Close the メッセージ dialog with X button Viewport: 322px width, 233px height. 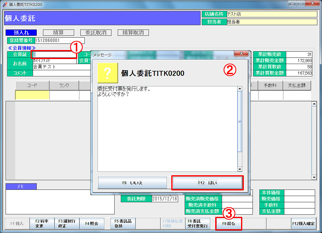point(241,53)
